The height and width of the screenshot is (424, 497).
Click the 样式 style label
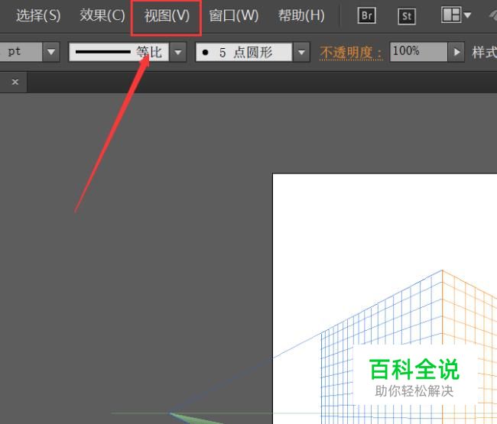(484, 52)
